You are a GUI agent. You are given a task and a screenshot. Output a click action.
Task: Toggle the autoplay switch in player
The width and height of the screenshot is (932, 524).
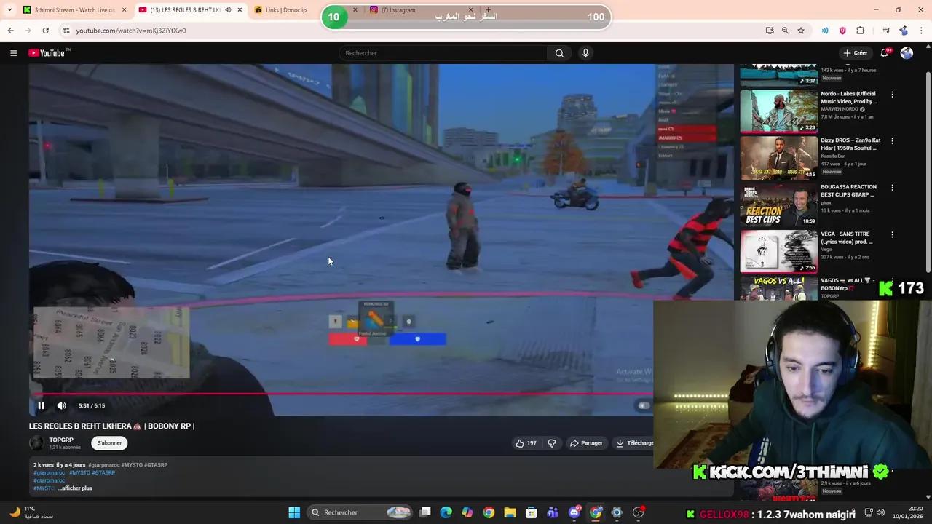tap(644, 405)
